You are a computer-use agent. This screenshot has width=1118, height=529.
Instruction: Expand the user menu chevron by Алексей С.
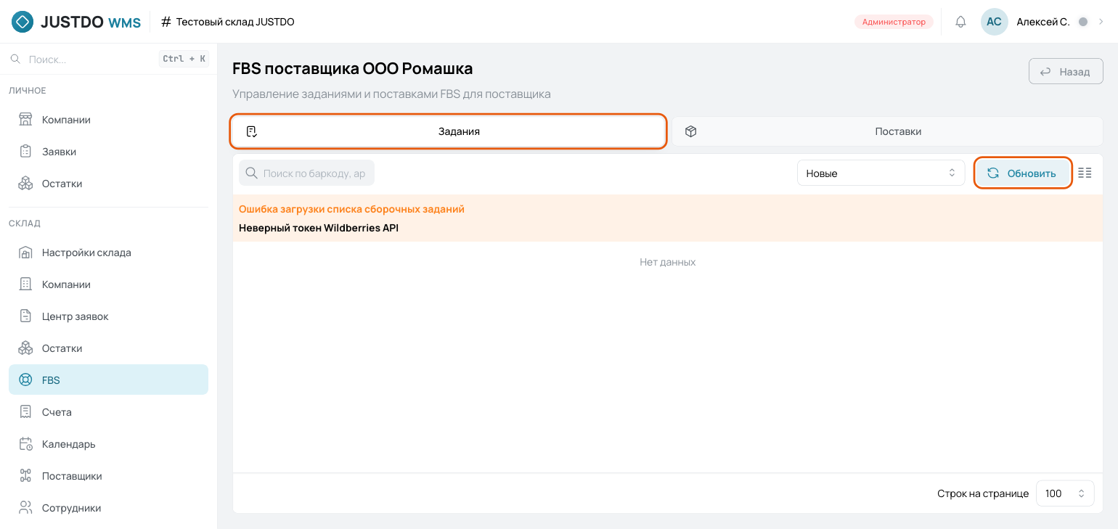pos(1101,22)
